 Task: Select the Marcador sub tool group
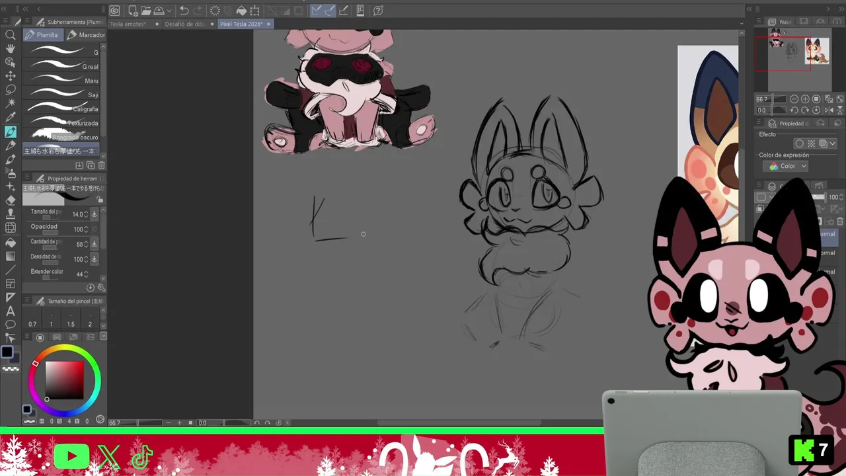tap(86, 34)
